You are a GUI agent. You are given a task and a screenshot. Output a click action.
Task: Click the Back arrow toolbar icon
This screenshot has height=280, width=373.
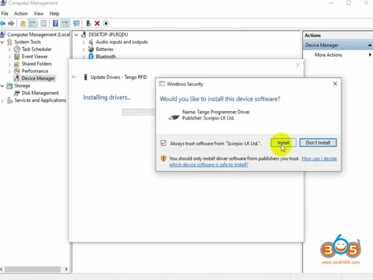tap(3, 23)
